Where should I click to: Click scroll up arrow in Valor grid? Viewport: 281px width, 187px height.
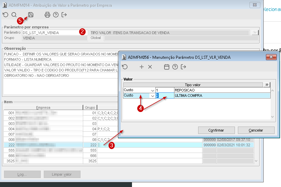pos(273,90)
